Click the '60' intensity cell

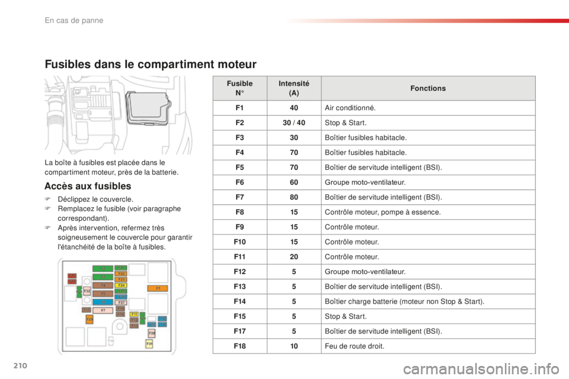(294, 182)
